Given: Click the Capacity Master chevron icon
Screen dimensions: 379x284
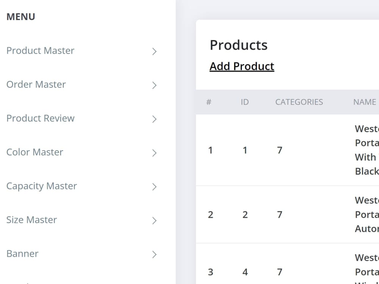Looking at the screenshot, I should coord(155,187).
